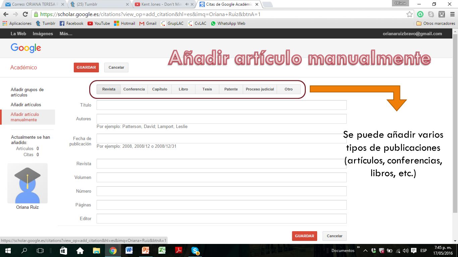
Task: Open Añadir grupos de artículos in sidebar
Action: click(x=27, y=92)
